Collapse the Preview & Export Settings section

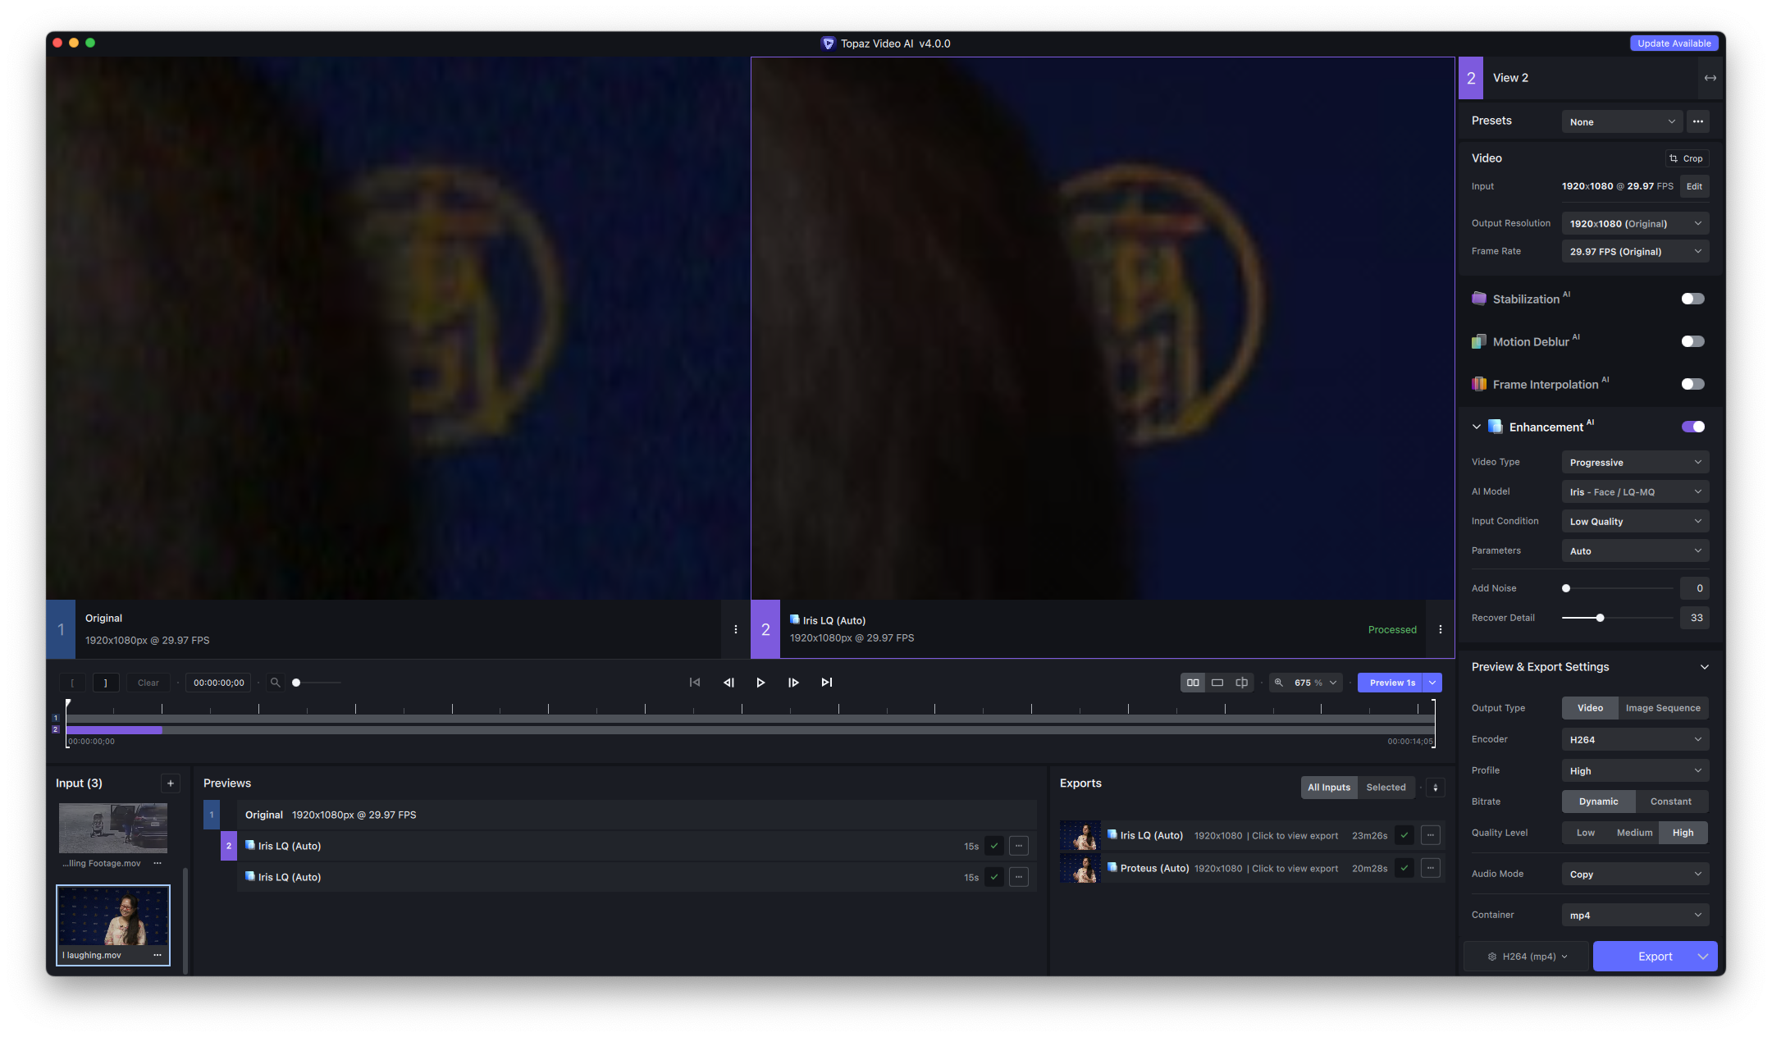click(x=1705, y=667)
